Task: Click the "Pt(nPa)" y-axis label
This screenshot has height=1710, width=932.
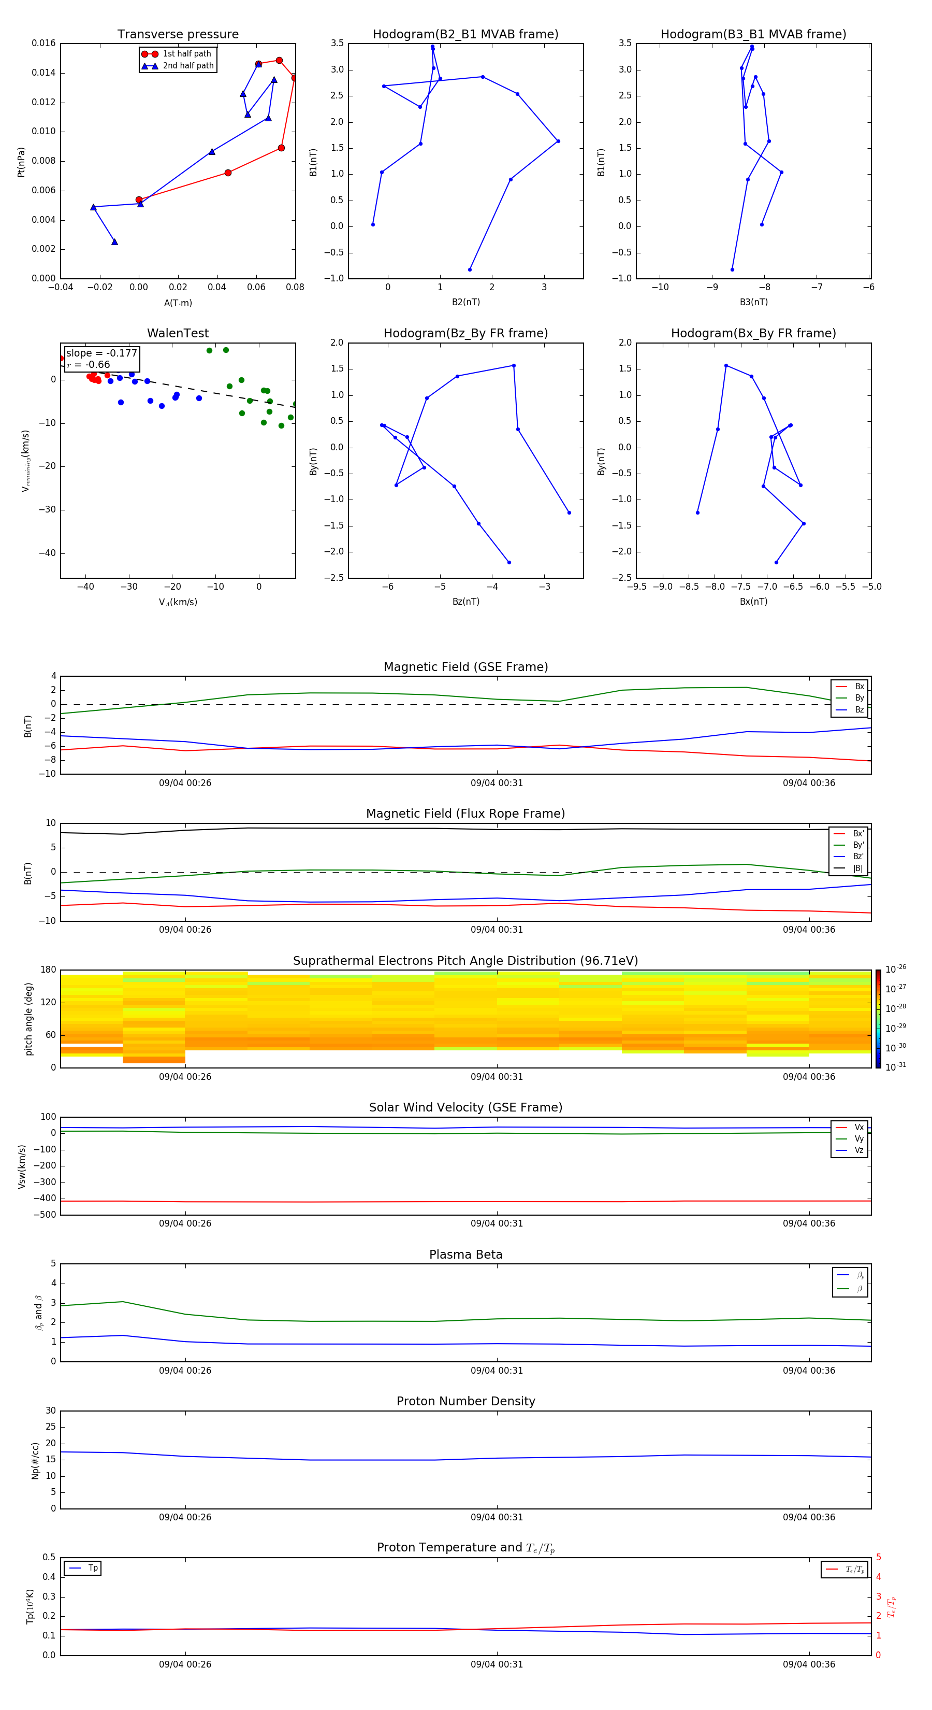Action: [21, 162]
